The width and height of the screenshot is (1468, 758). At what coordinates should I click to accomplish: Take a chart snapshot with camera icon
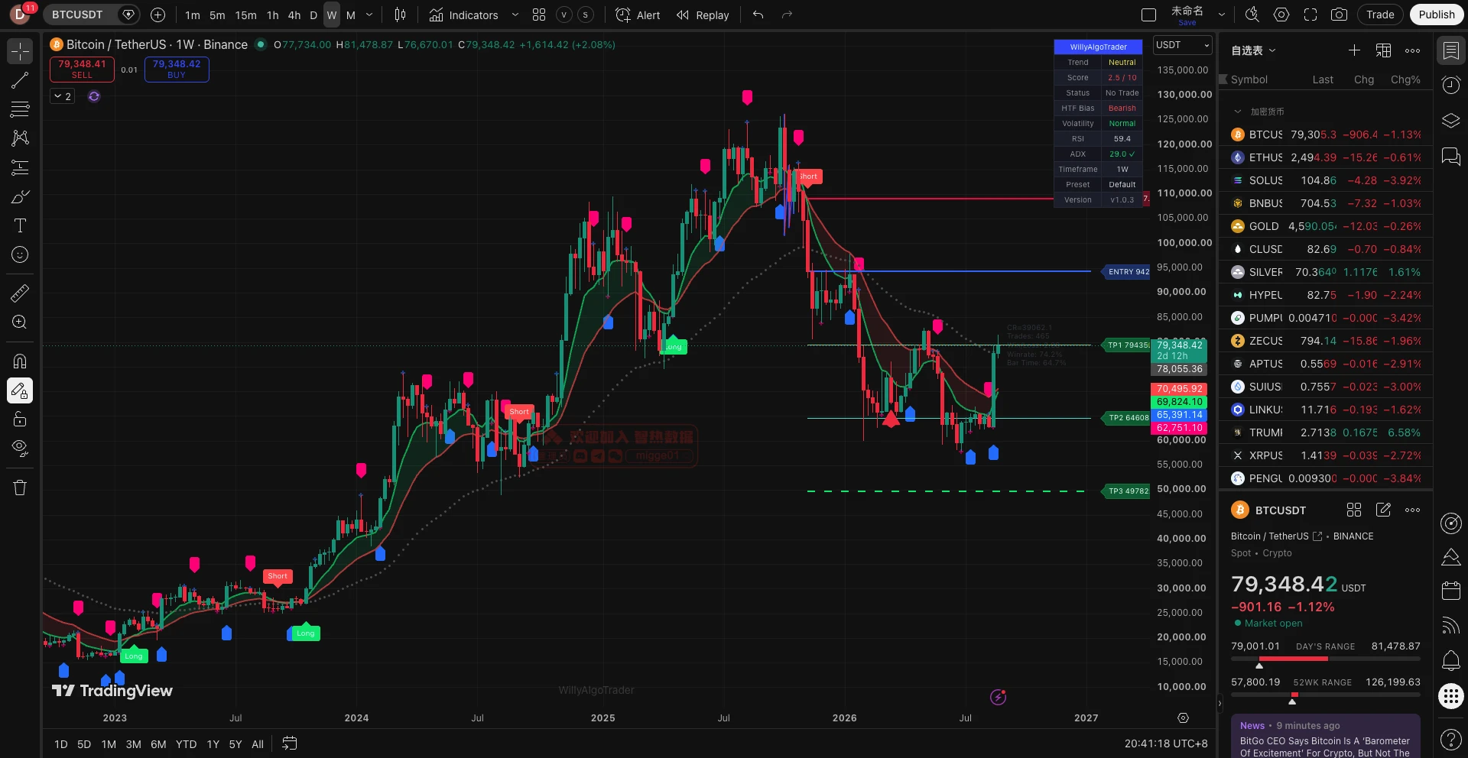[x=1339, y=15]
